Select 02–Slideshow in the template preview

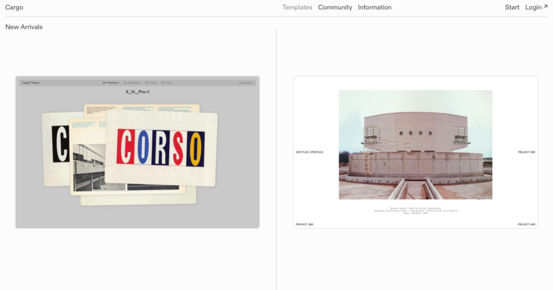click(x=131, y=82)
